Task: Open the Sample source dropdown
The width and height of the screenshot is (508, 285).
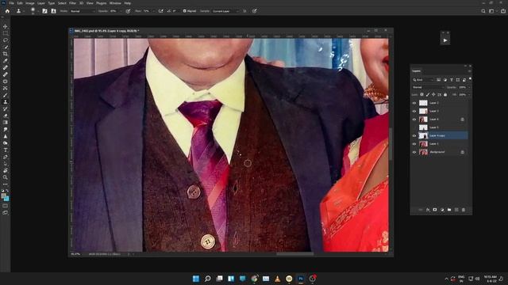Action: (225, 11)
